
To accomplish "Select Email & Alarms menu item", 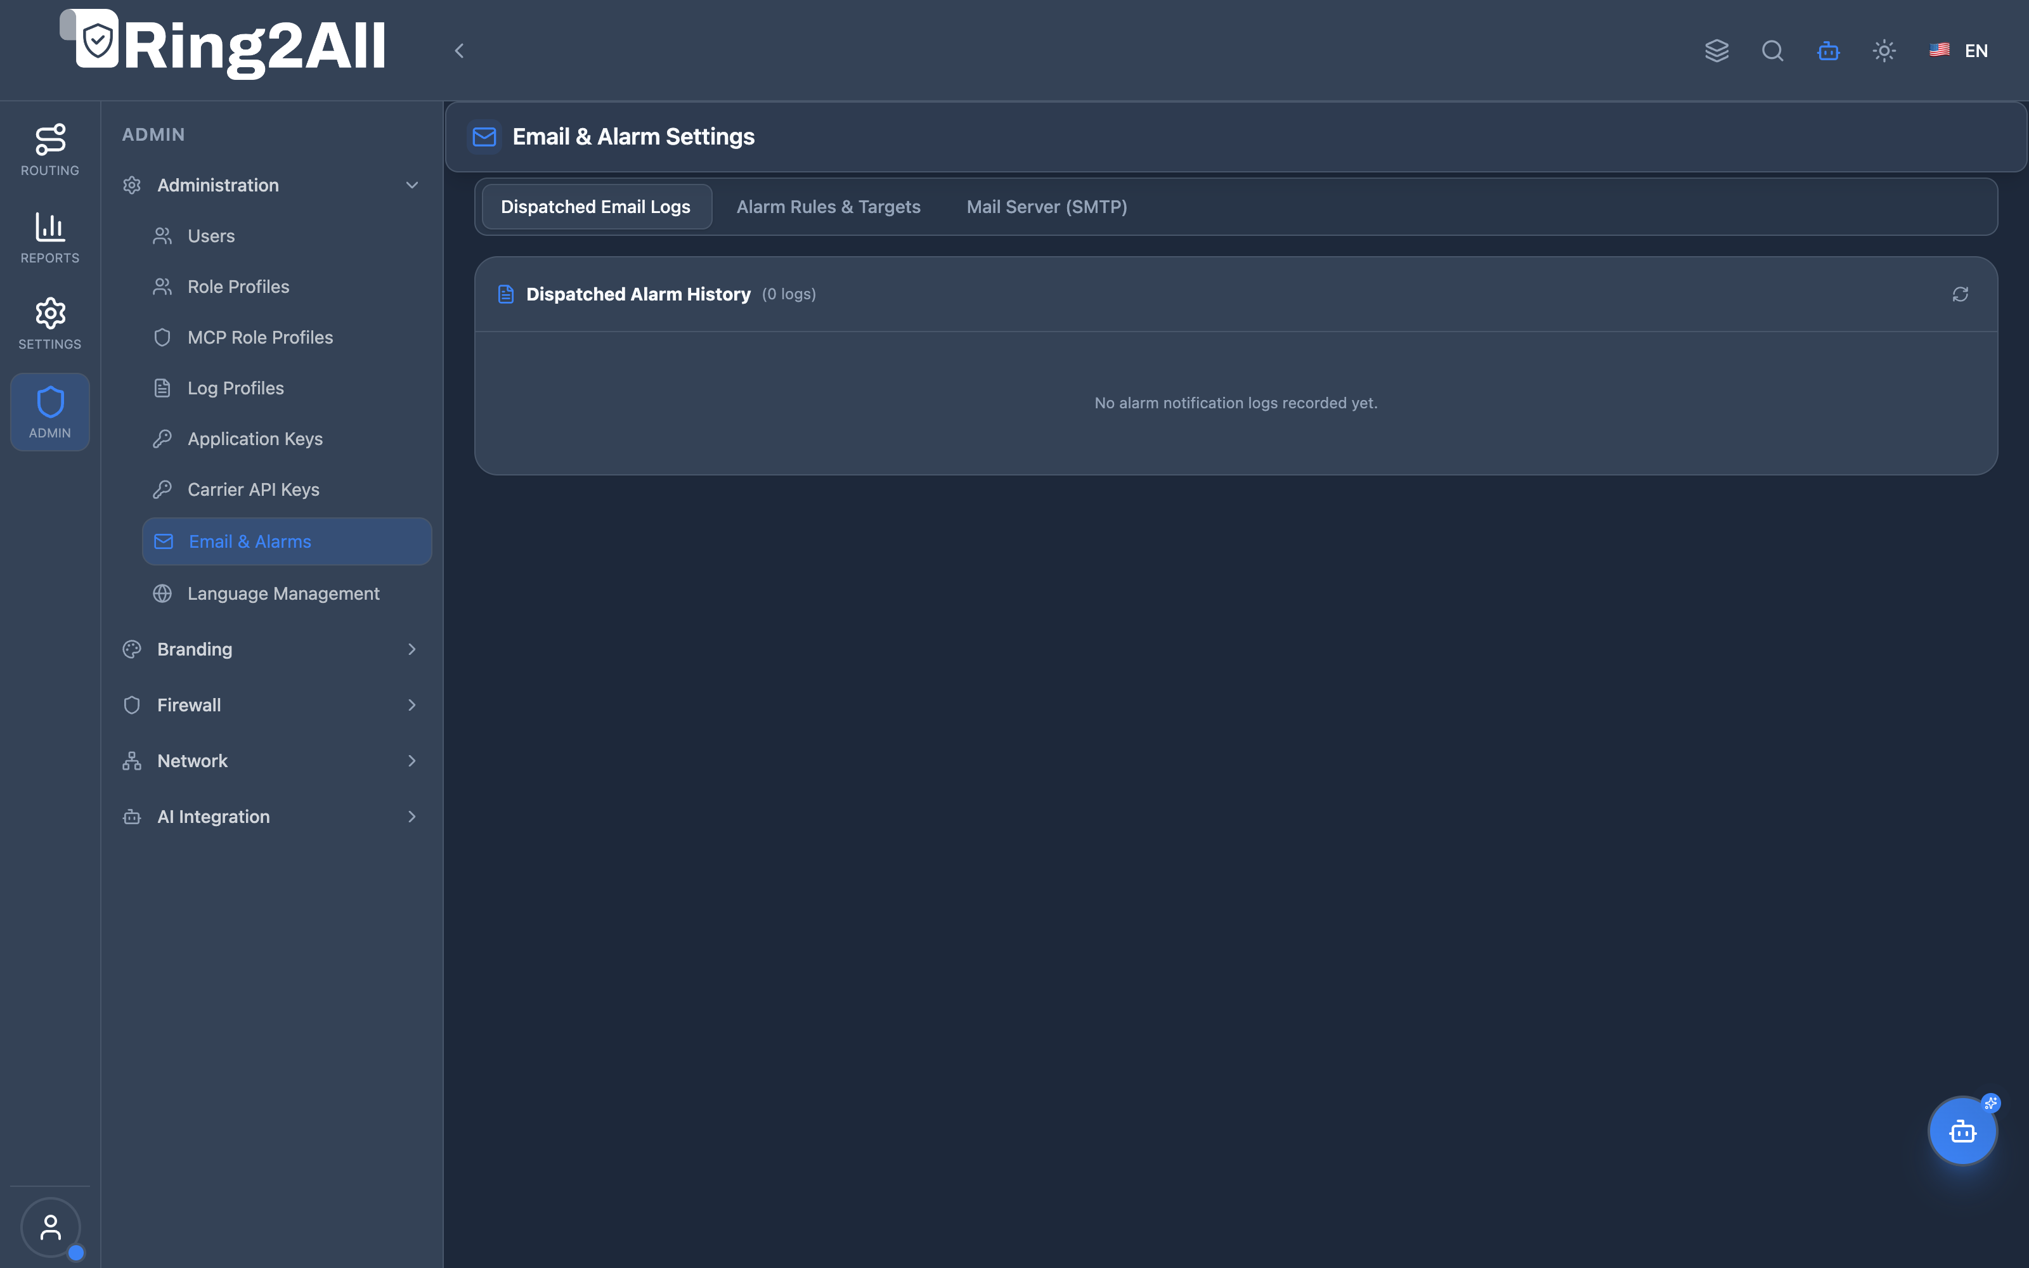I will 287,541.
